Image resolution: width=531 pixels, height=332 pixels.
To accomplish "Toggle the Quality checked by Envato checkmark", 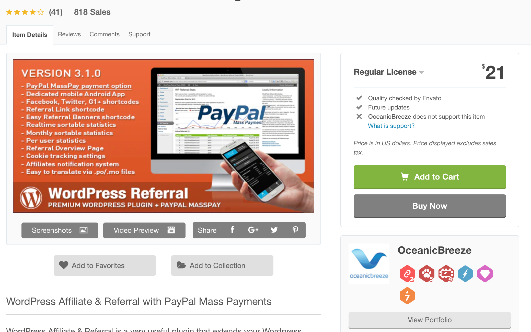I will pyautogui.click(x=360, y=97).
